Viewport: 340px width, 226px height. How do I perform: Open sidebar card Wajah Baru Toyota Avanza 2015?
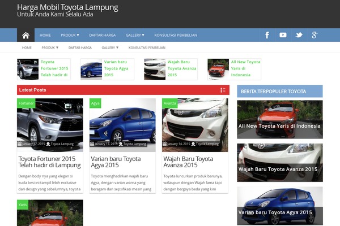point(280,163)
